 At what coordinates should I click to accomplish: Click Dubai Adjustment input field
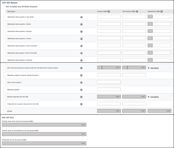[x=162, y=24]
